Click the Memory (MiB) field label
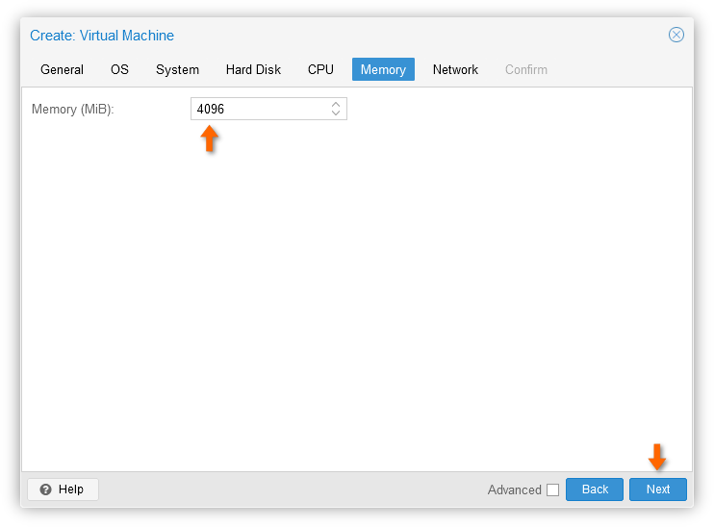Viewport: 714px width, 527px height. [73, 110]
